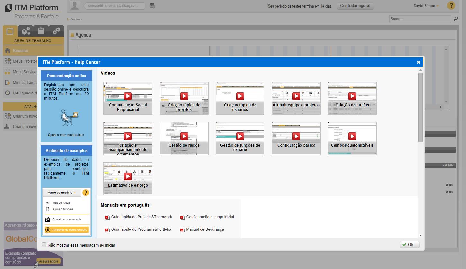Open Meus Projetos sidebar item

point(20,61)
